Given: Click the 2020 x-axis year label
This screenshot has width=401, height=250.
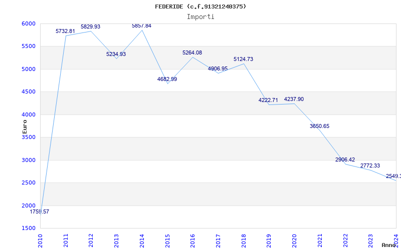Looking at the screenshot, I should (294, 240).
